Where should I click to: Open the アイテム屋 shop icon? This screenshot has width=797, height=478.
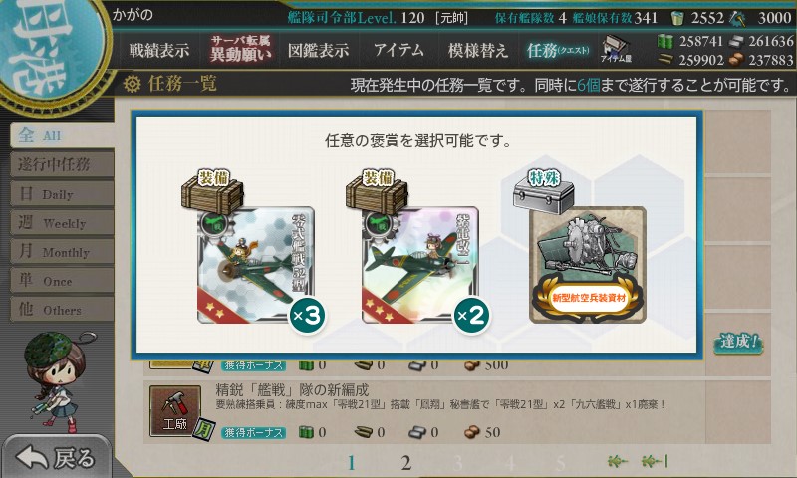coord(615,49)
